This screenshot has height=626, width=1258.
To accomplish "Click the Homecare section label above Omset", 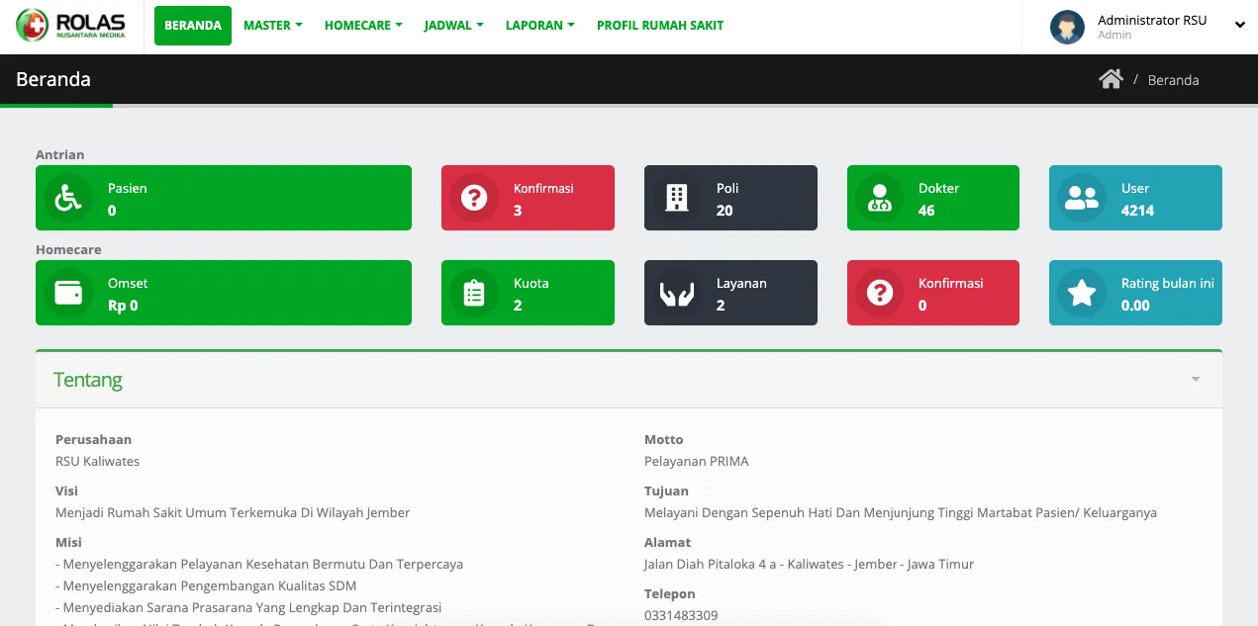I will (68, 249).
